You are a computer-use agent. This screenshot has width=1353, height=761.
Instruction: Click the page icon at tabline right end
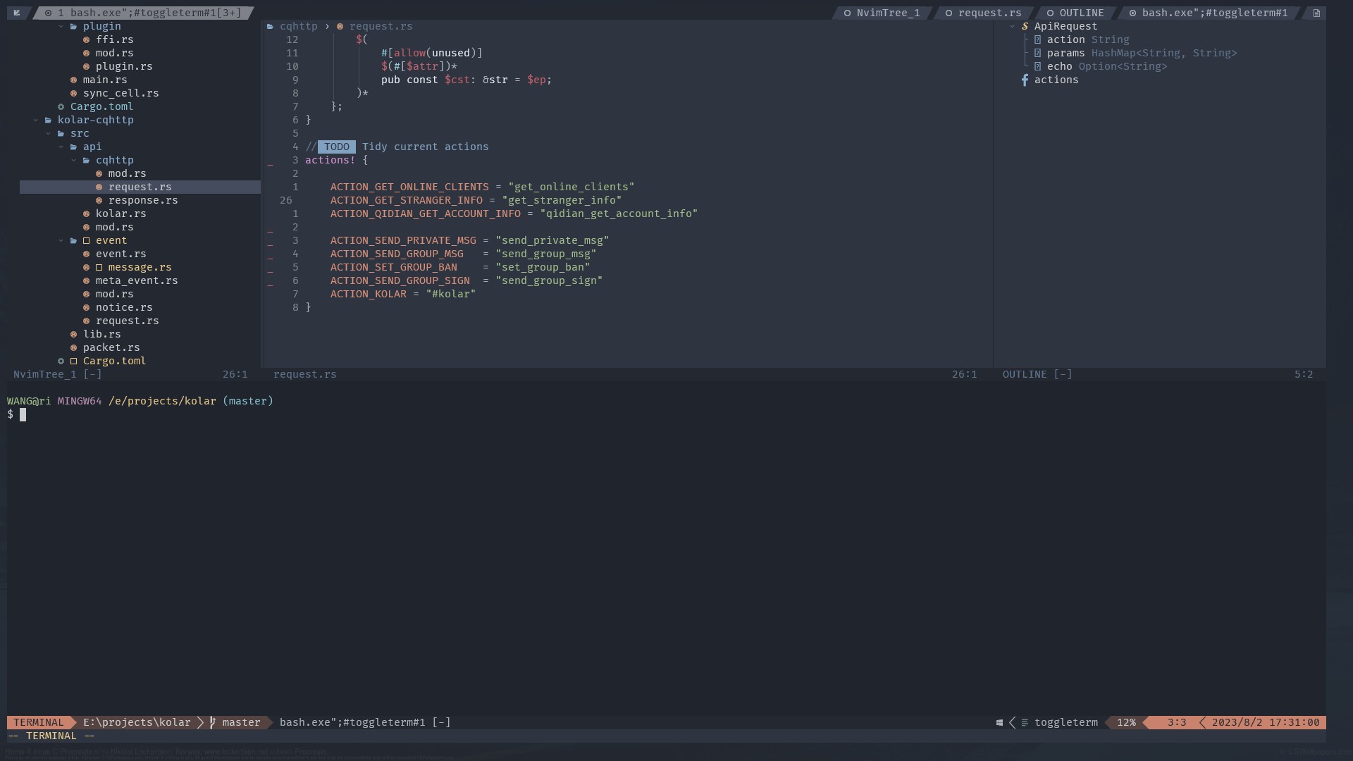[x=1316, y=13]
